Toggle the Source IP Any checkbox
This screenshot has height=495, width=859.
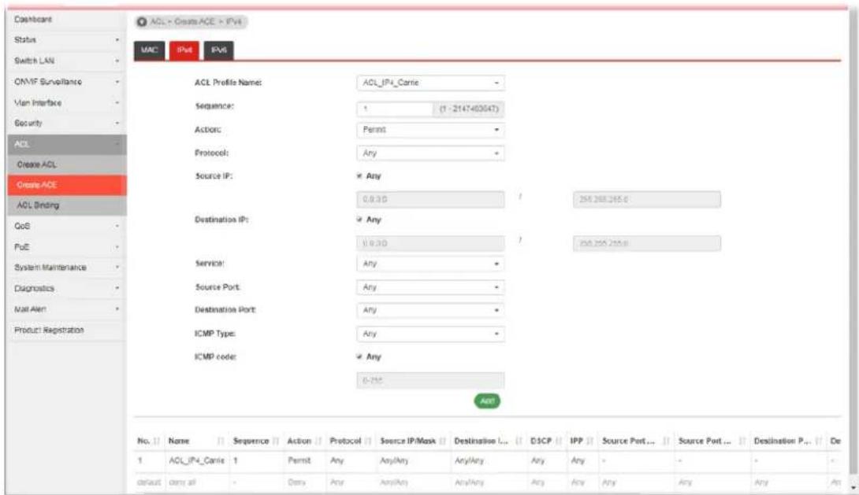pos(359,176)
